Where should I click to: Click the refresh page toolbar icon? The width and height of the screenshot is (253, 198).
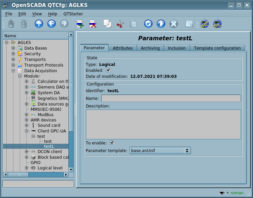tap(148, 24)
